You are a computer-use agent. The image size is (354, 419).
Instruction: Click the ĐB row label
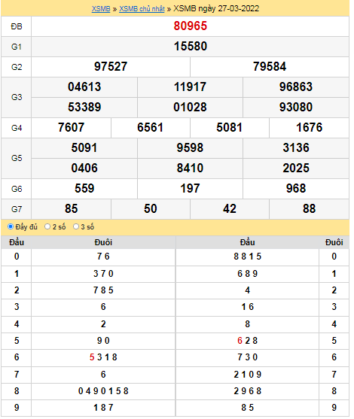point(17,26)
